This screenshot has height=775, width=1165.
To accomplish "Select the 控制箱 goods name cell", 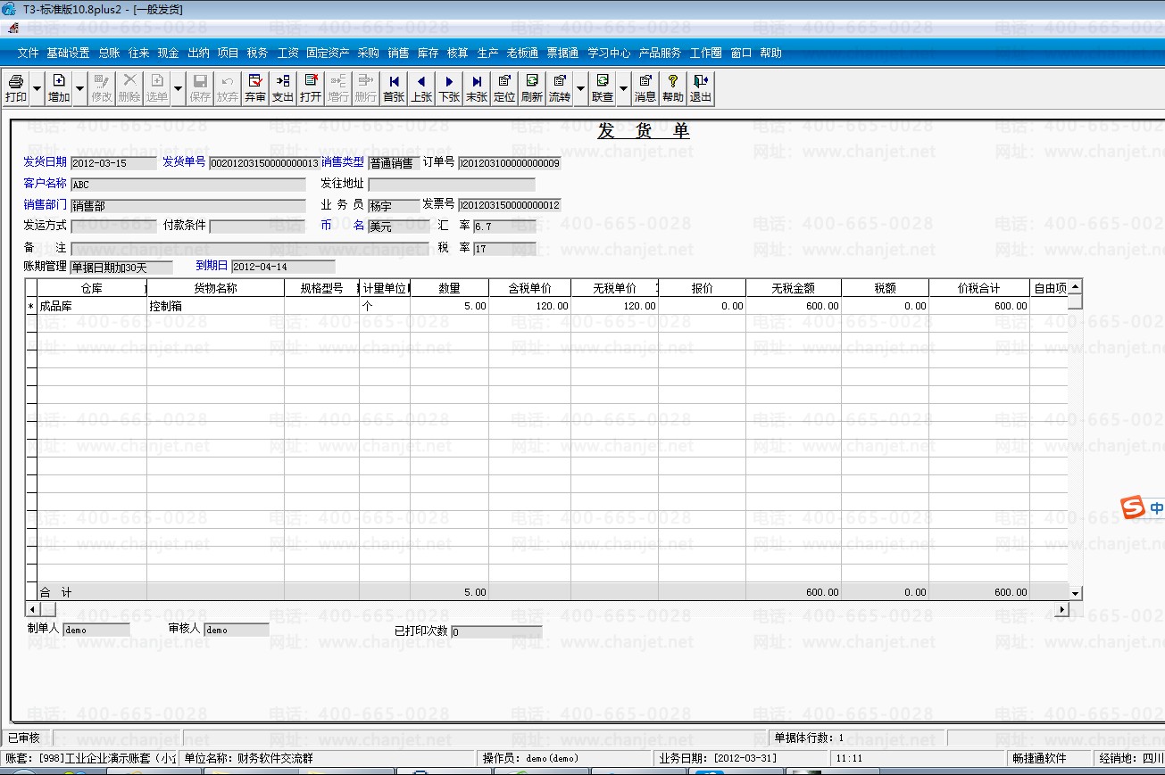I will (216, 306).
